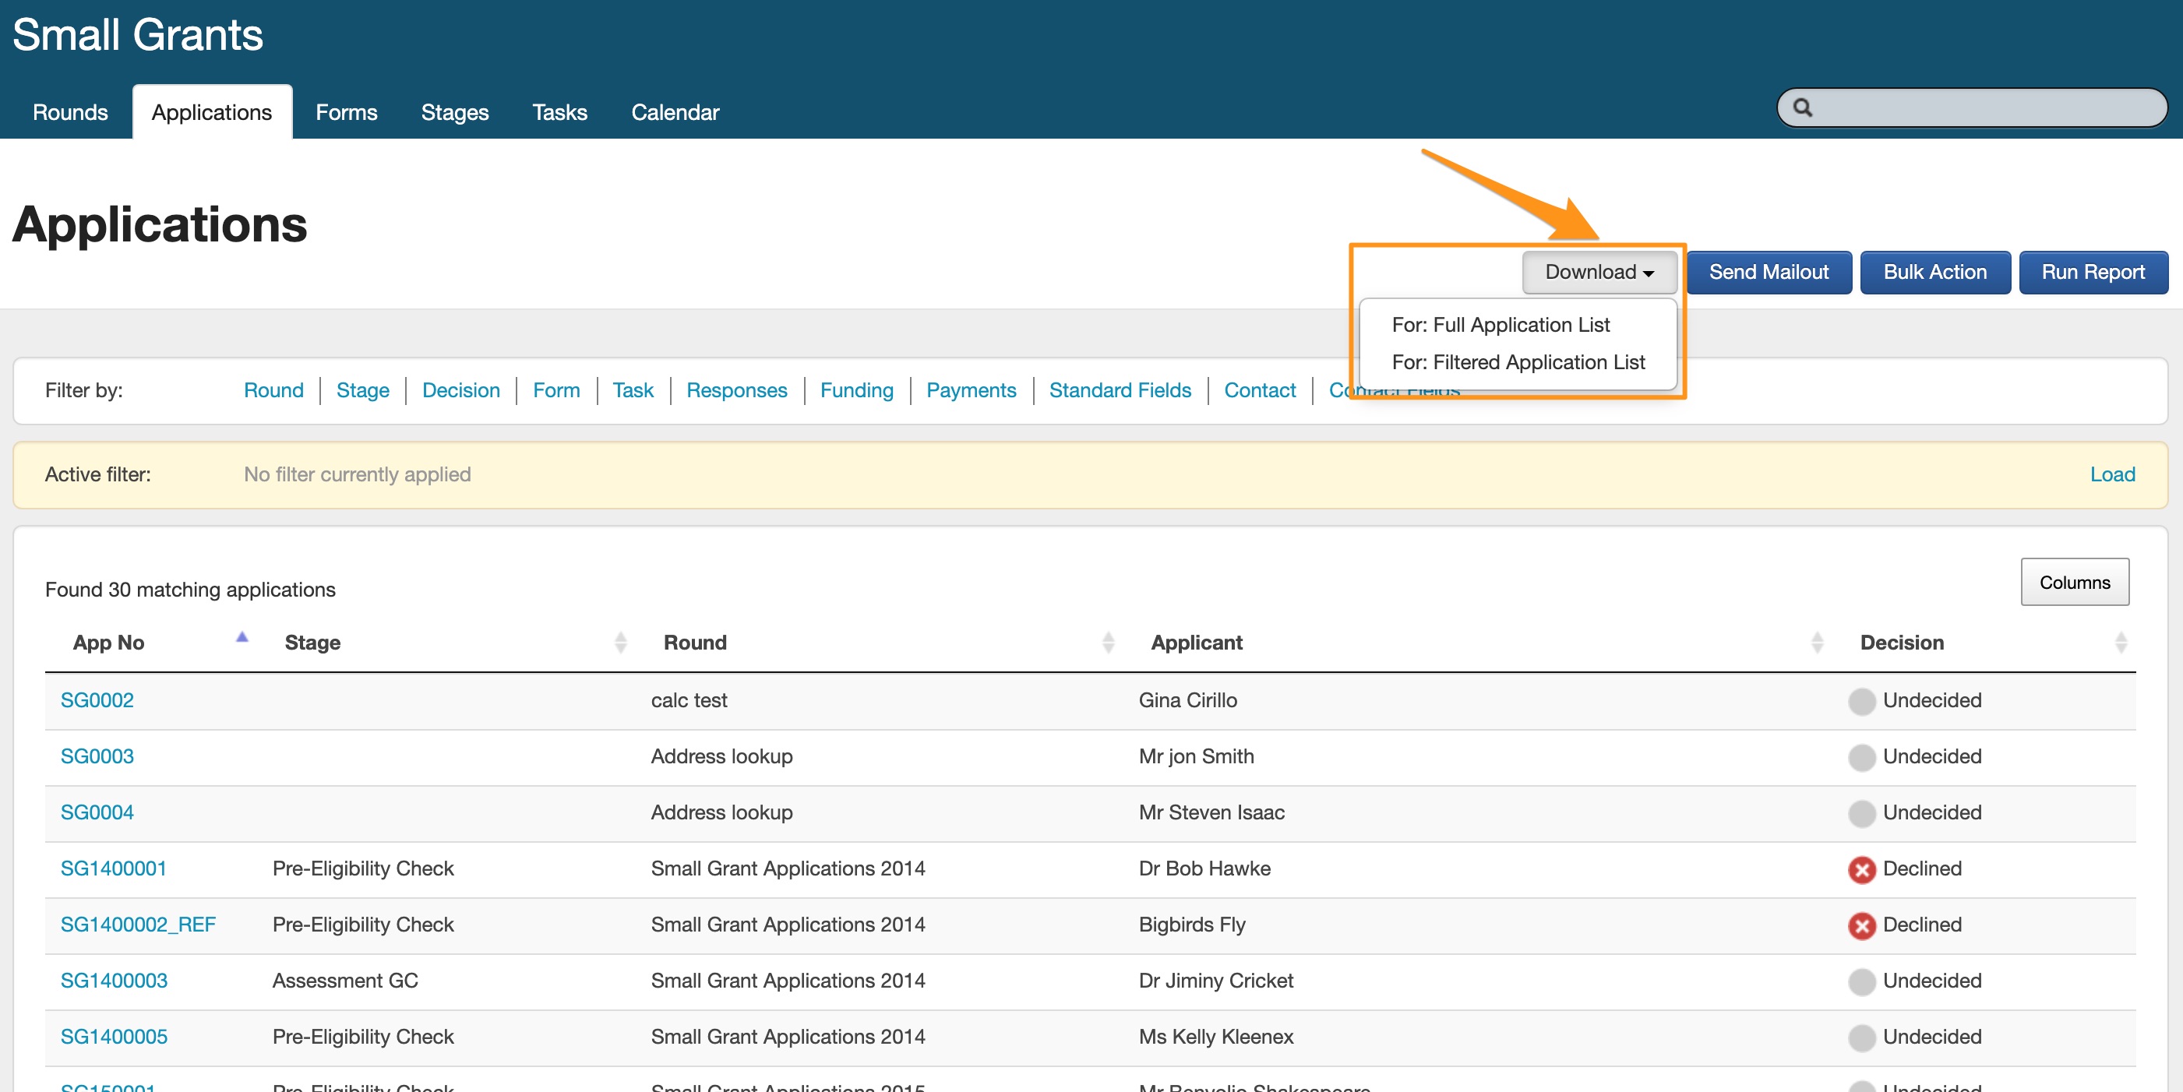Open the Columns selector
Viewport: 2183px width, 1092px height.
tap(2074, 582)
